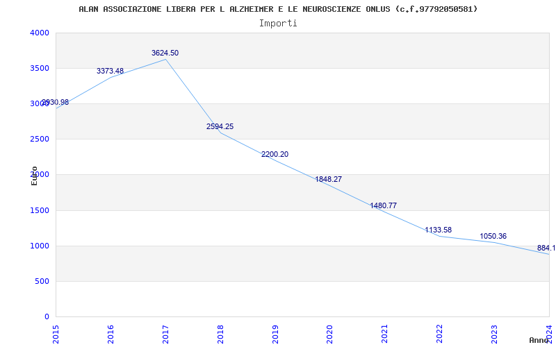Click the 2017 x-axis year label

165,334
